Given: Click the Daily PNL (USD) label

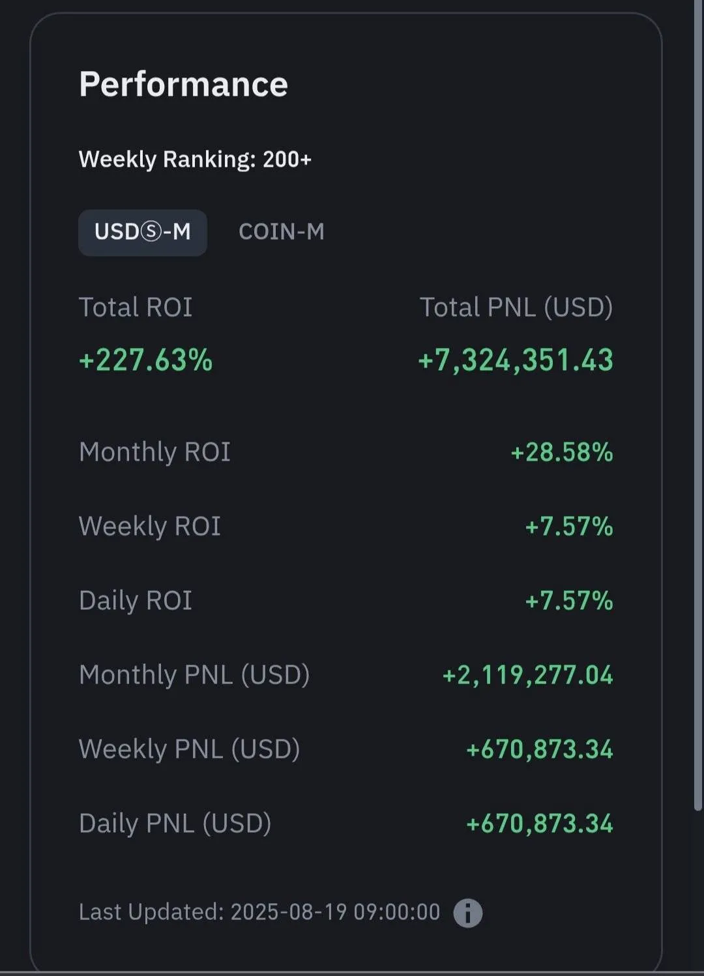Looking at the screenshot, I should [x=175, y=824].
